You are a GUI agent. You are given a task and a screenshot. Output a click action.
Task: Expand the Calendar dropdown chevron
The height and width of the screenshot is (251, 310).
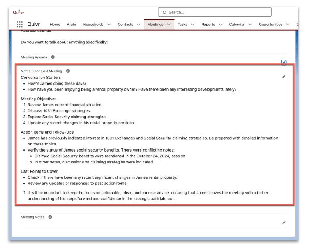(x=250, y=25)
